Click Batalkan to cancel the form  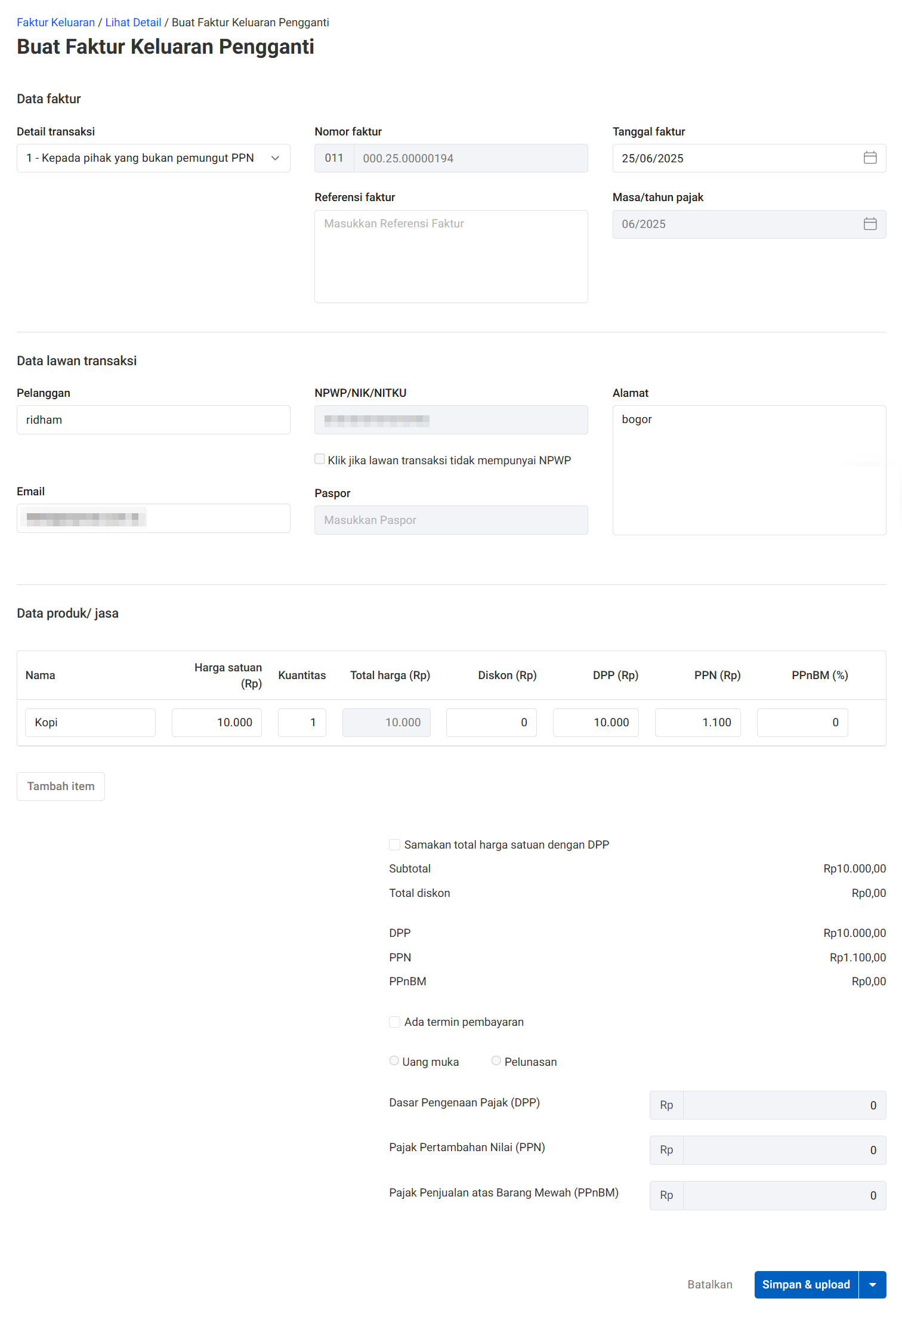[709, 1285]
